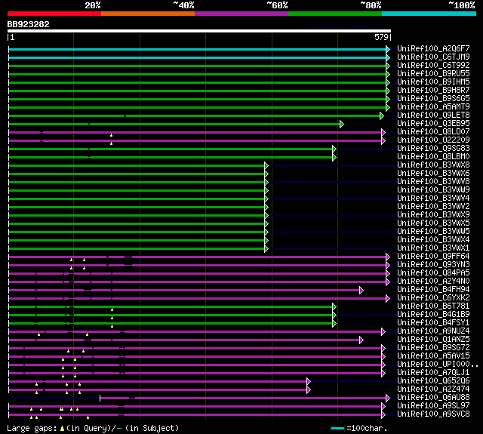Click the UniRef100_Q8LD07 label
The width and height of the screenshot is (483, 434).
coord(433,132)
